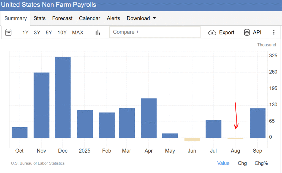Open the three-dot more options menu

(x=273, y=33)
